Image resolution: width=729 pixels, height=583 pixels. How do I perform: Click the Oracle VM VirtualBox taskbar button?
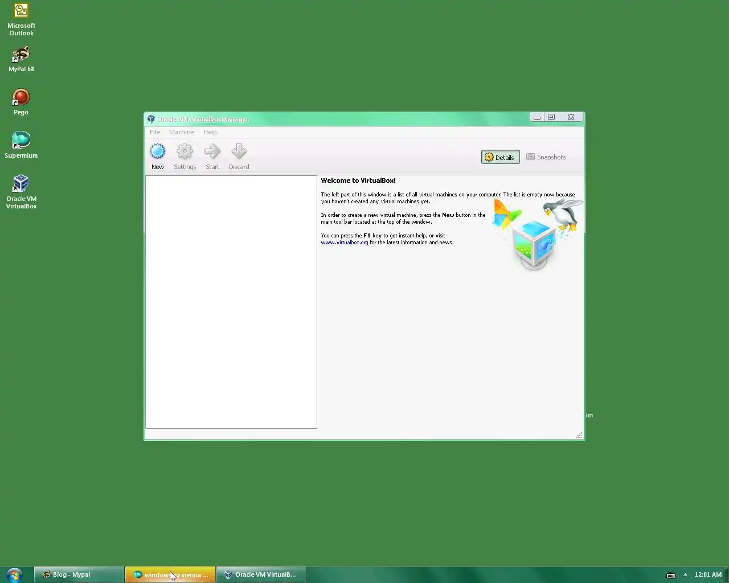[261, 574]
